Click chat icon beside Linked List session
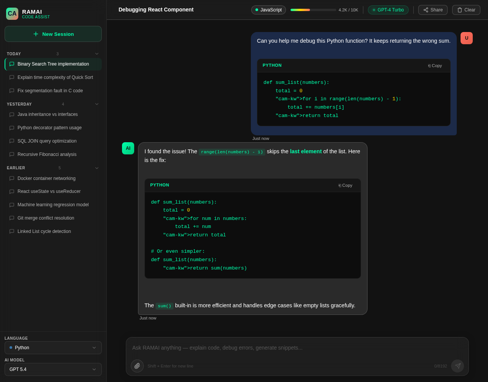The width and height of the screenshot is (488, 382). tap(12, 231)
